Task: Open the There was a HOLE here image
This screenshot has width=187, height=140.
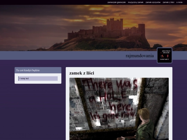Action: 119,109
